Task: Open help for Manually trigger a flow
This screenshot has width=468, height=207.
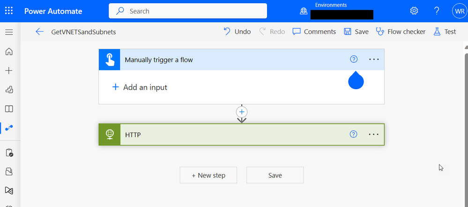Action: [x=353, y=59]
